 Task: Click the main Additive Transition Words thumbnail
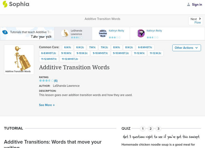(19, 60)
